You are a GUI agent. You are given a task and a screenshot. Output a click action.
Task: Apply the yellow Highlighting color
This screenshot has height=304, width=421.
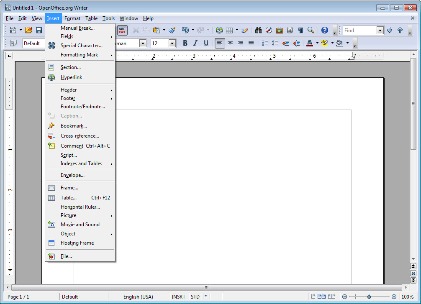pyautogui.click(x=325, y=43)
